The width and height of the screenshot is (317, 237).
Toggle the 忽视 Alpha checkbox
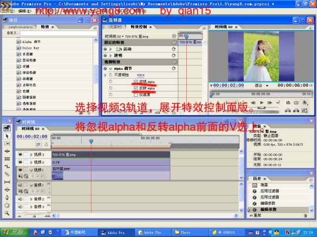136,81
